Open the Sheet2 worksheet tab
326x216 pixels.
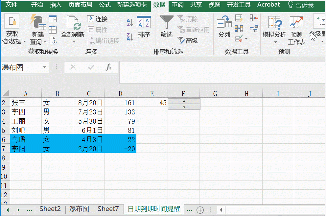click(x=50, y=209)
